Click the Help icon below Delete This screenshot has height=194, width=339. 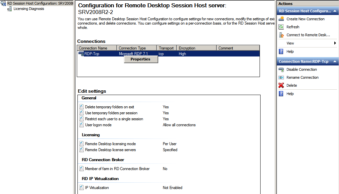(281, 94)
